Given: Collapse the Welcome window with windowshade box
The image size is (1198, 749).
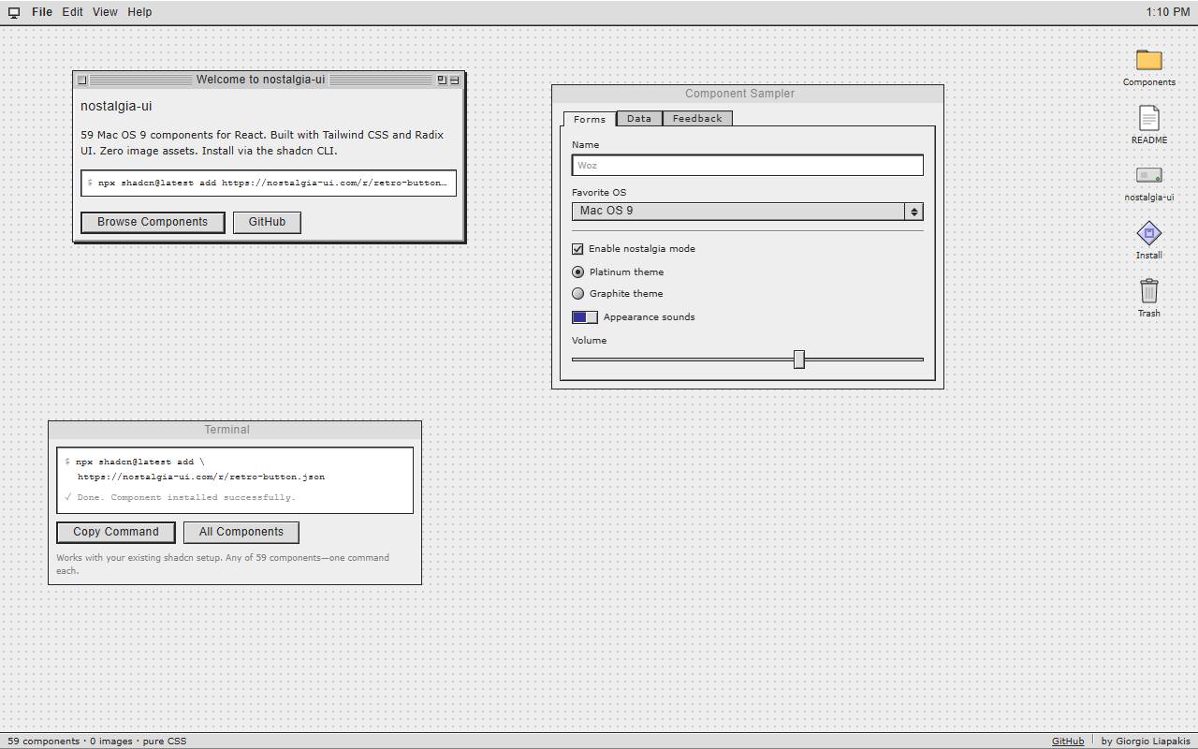Looking at the screenshot, I should coord(454,81).
